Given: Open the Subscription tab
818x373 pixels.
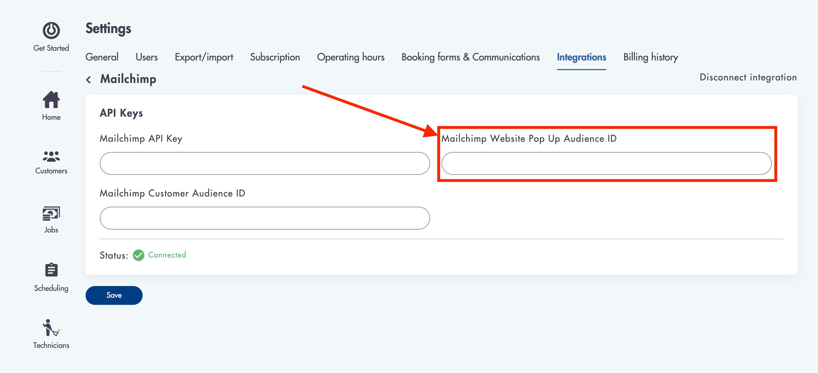Looking at the screenshot, I should [275, 57].
